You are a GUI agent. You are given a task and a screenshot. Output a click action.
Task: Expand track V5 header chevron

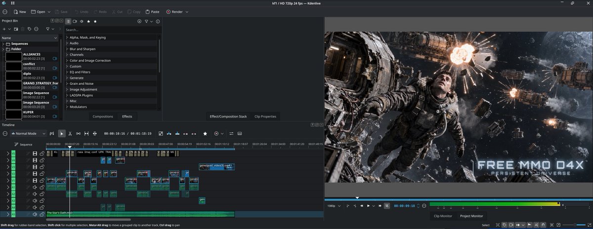pyautogui.click(x=8, y=153)
